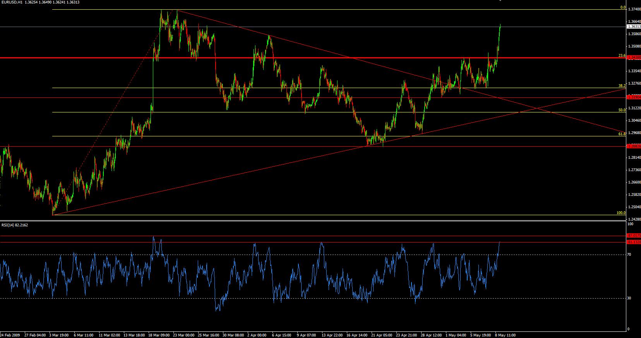Click the 28 Apr 12:00 time label

click(x=431, y=335)
